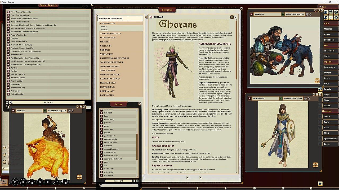Toggle the lock icon on Ghorans reference page
The height and width of the screenshot is (190, 339).
pyautogui.click(x=235, y=17)
